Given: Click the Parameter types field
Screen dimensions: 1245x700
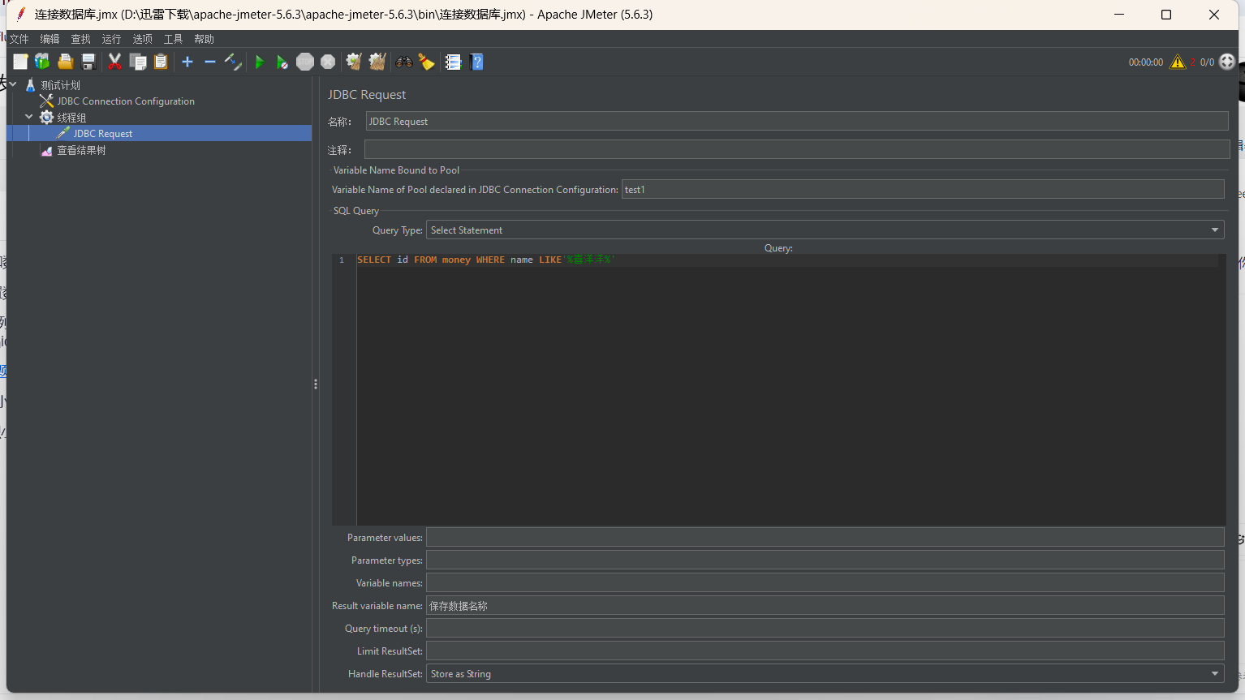Looking at the screenshot, I should 825,560.
